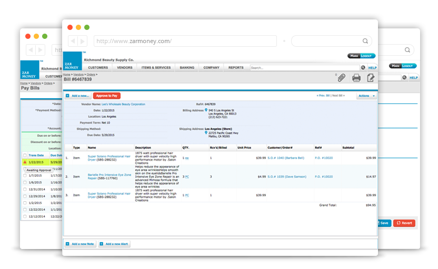
Task: Click forward arrow in the Pay Bills window browser
Action: (40, 50)
